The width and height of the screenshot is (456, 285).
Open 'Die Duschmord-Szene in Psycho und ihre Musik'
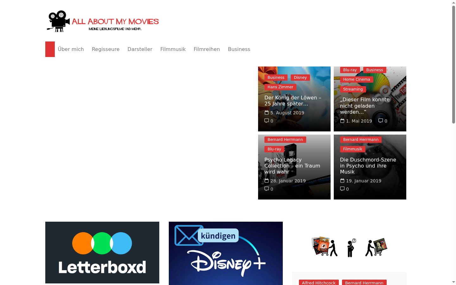(x=368, y=166)
